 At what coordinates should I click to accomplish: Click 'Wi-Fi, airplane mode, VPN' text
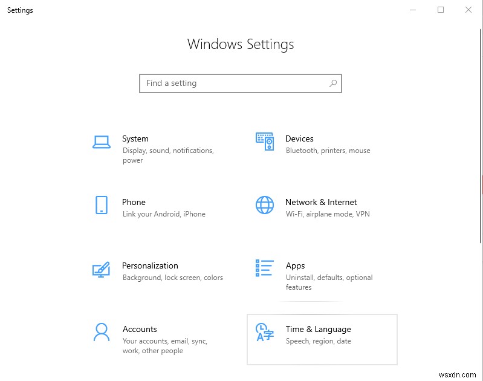(328, 214)
